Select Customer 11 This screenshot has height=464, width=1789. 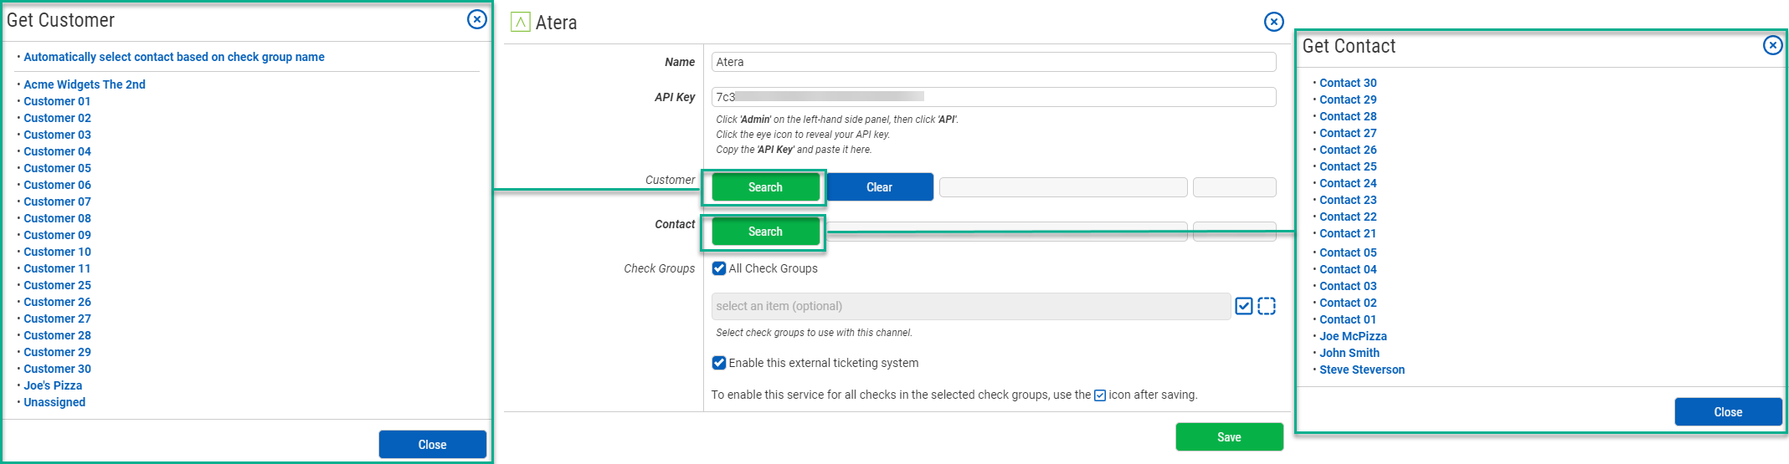(x=57, y=268)
